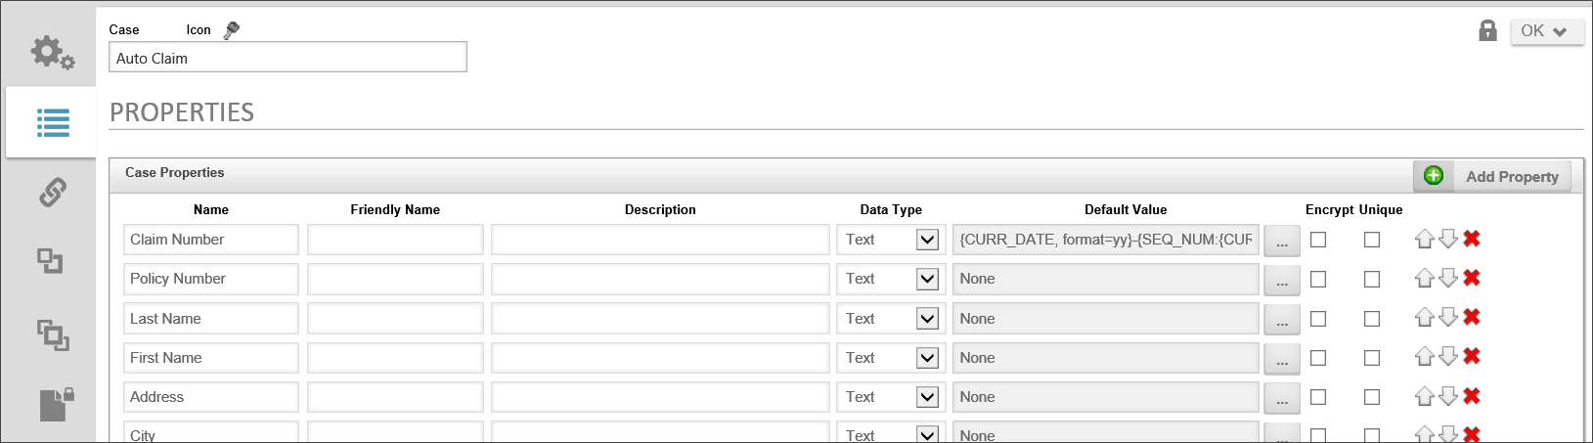Click ellipsis button for Policy Number default

point(1281,280)
